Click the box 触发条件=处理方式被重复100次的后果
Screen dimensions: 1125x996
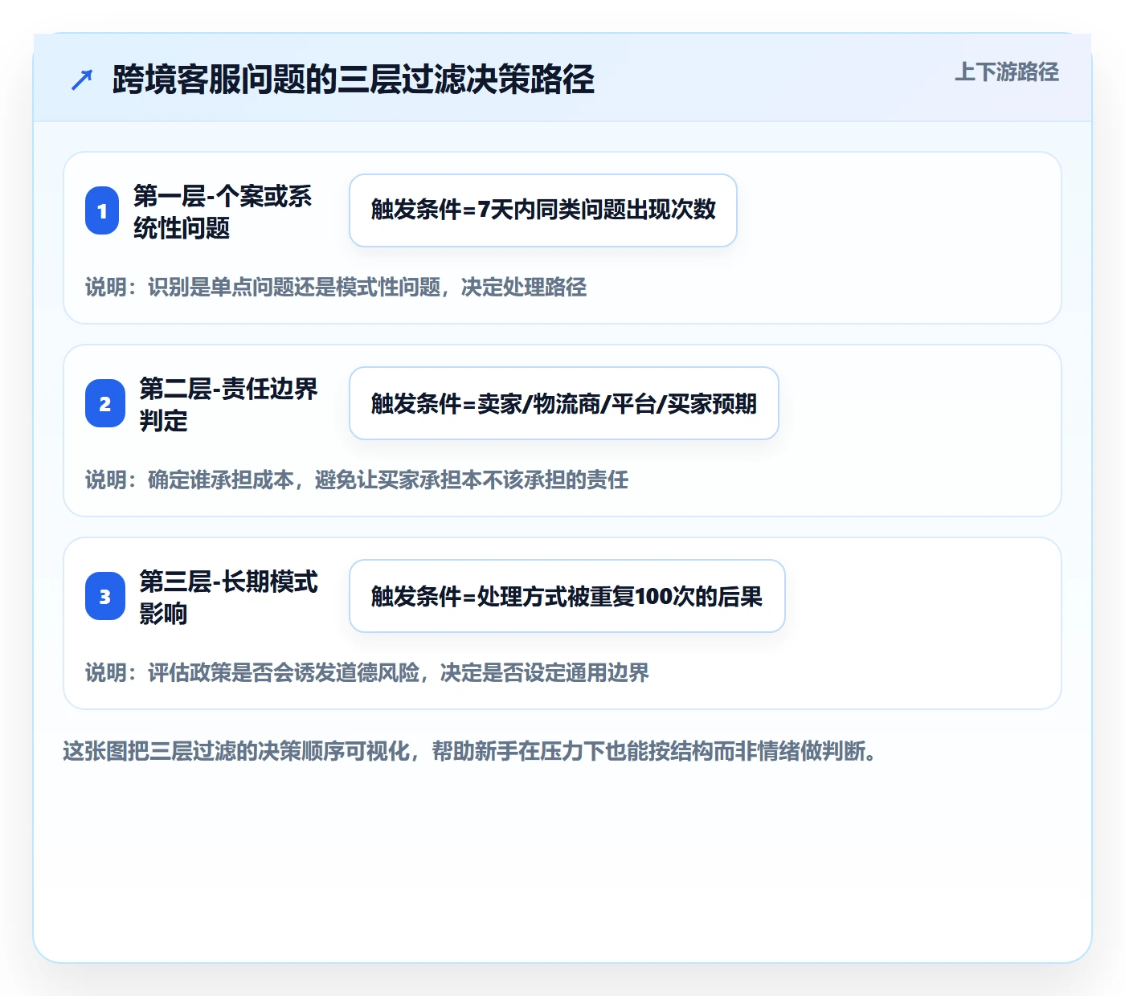tap(567, 596)
